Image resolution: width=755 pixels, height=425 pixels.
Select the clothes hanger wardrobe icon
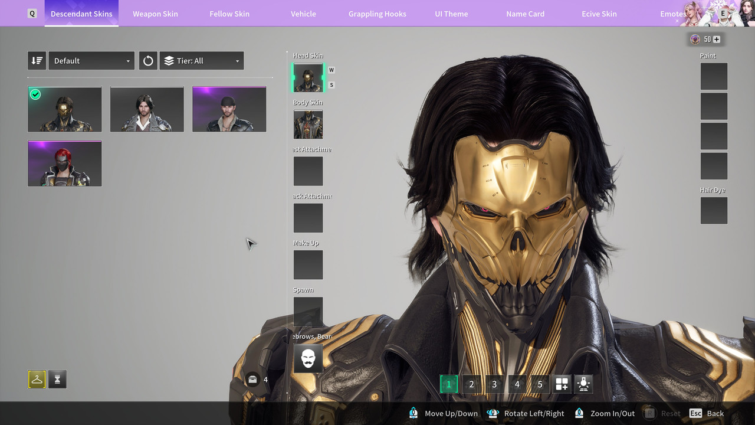click(x=37, y=380)
